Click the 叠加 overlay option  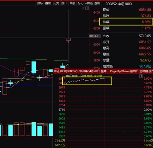point(48,3)
